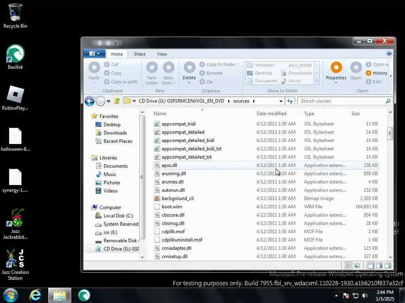The width and height of the screenshot is (405, 303).
Task: Click the Action Center flag tray icon
Action: [x=346, y=296]
